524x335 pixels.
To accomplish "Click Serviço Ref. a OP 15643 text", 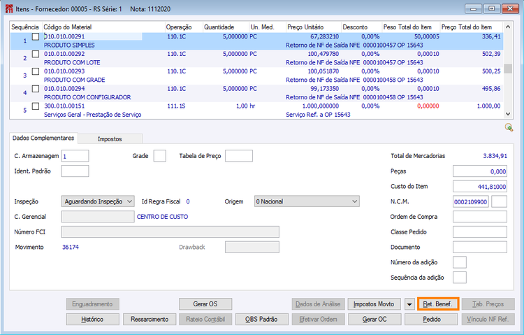I will (x=318, y=115).
